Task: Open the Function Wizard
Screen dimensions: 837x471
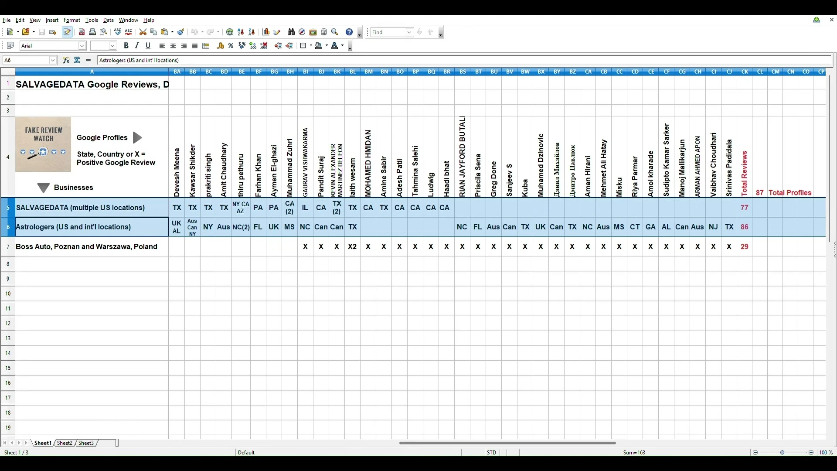Action: [66, 61]
